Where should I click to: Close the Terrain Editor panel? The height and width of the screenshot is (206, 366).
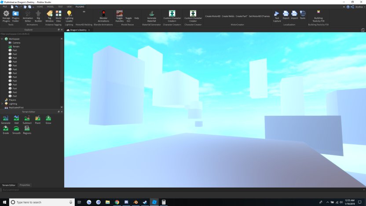pyautogui.click(x=62, y=112)
